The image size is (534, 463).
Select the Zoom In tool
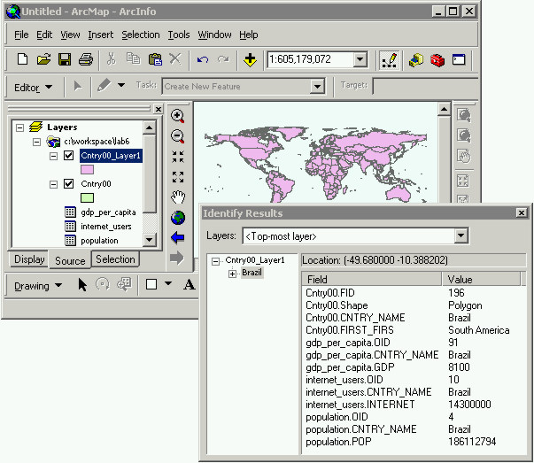point(178,116)
